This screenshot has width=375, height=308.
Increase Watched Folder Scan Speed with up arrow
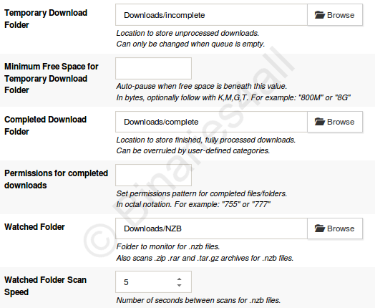[179, 279]
